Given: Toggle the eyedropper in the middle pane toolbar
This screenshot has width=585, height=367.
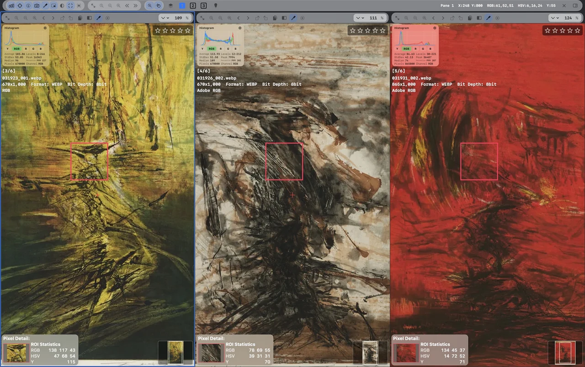Looking at the screenshot, I should coord(293,18).
